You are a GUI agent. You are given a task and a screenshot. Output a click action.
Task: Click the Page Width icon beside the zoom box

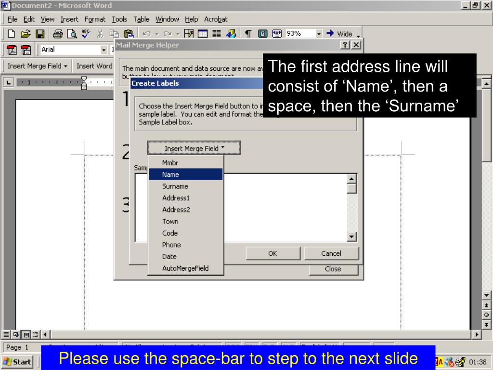[277, 34]
